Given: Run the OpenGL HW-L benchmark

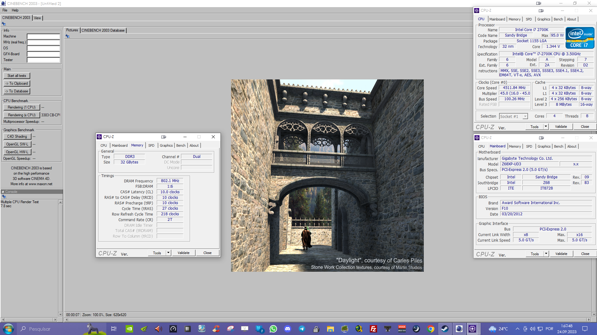Looking at the screenshot, I should click(17, 152).
